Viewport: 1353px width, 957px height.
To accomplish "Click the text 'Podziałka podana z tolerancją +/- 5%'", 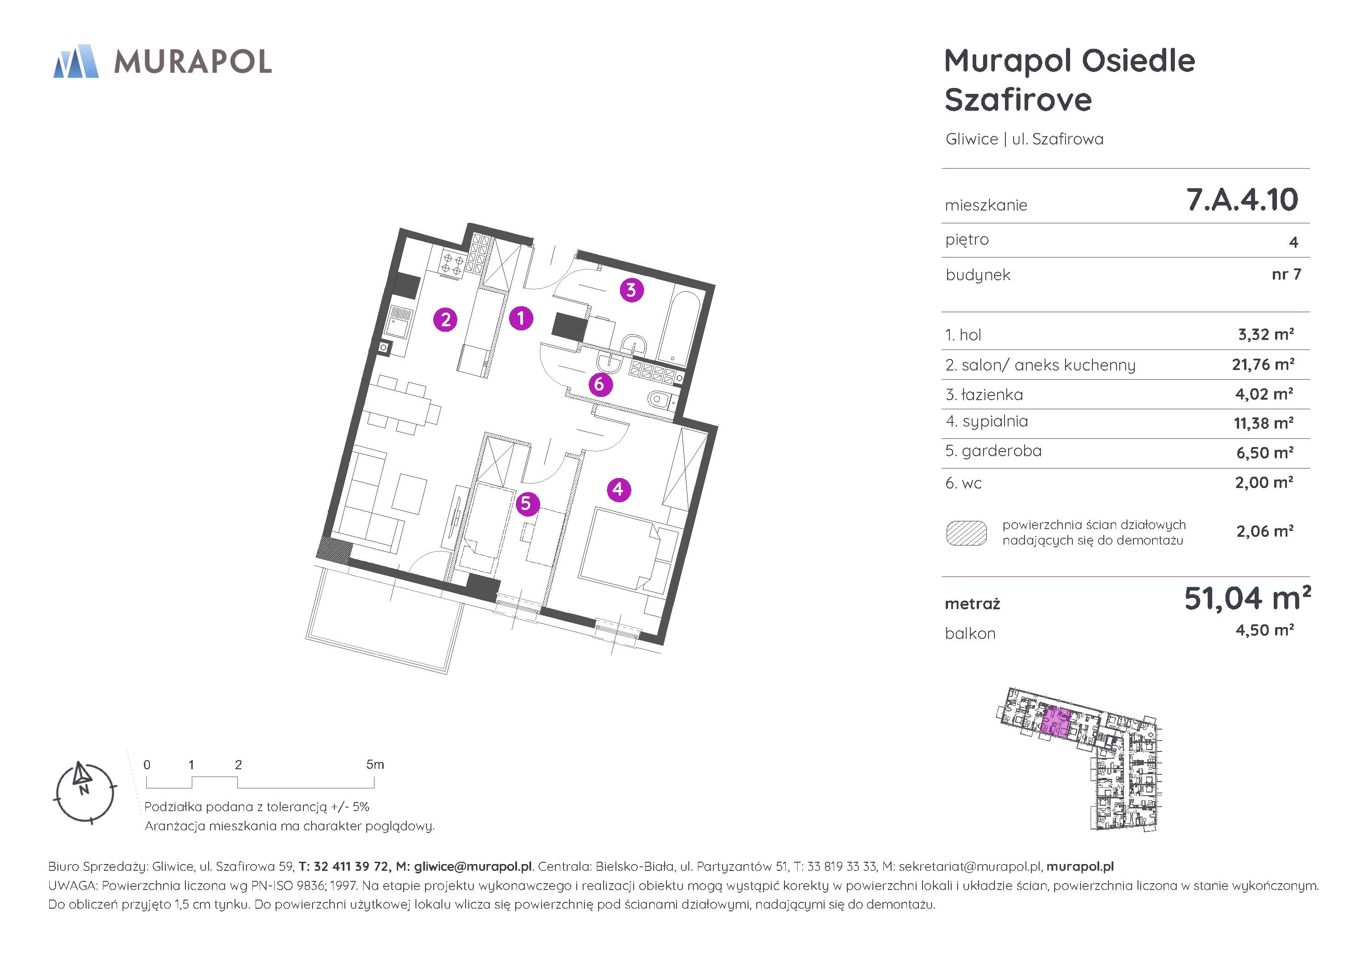I will tap(257, 807).
